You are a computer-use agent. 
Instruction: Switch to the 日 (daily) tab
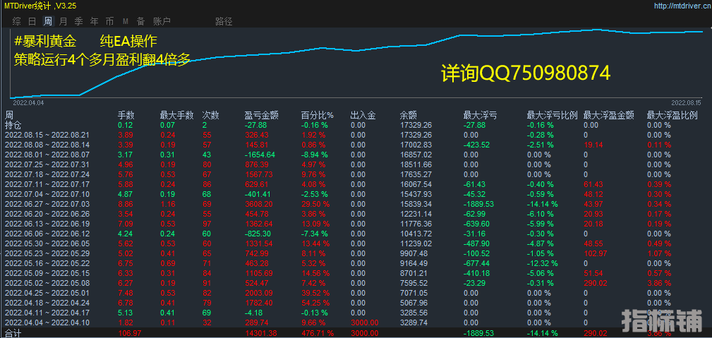(32, 21)
